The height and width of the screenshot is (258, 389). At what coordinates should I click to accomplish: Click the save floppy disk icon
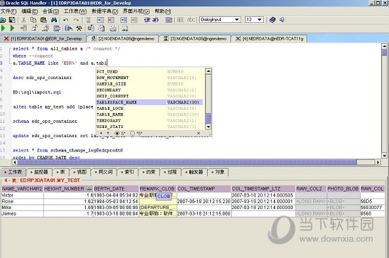pos(12,20)
